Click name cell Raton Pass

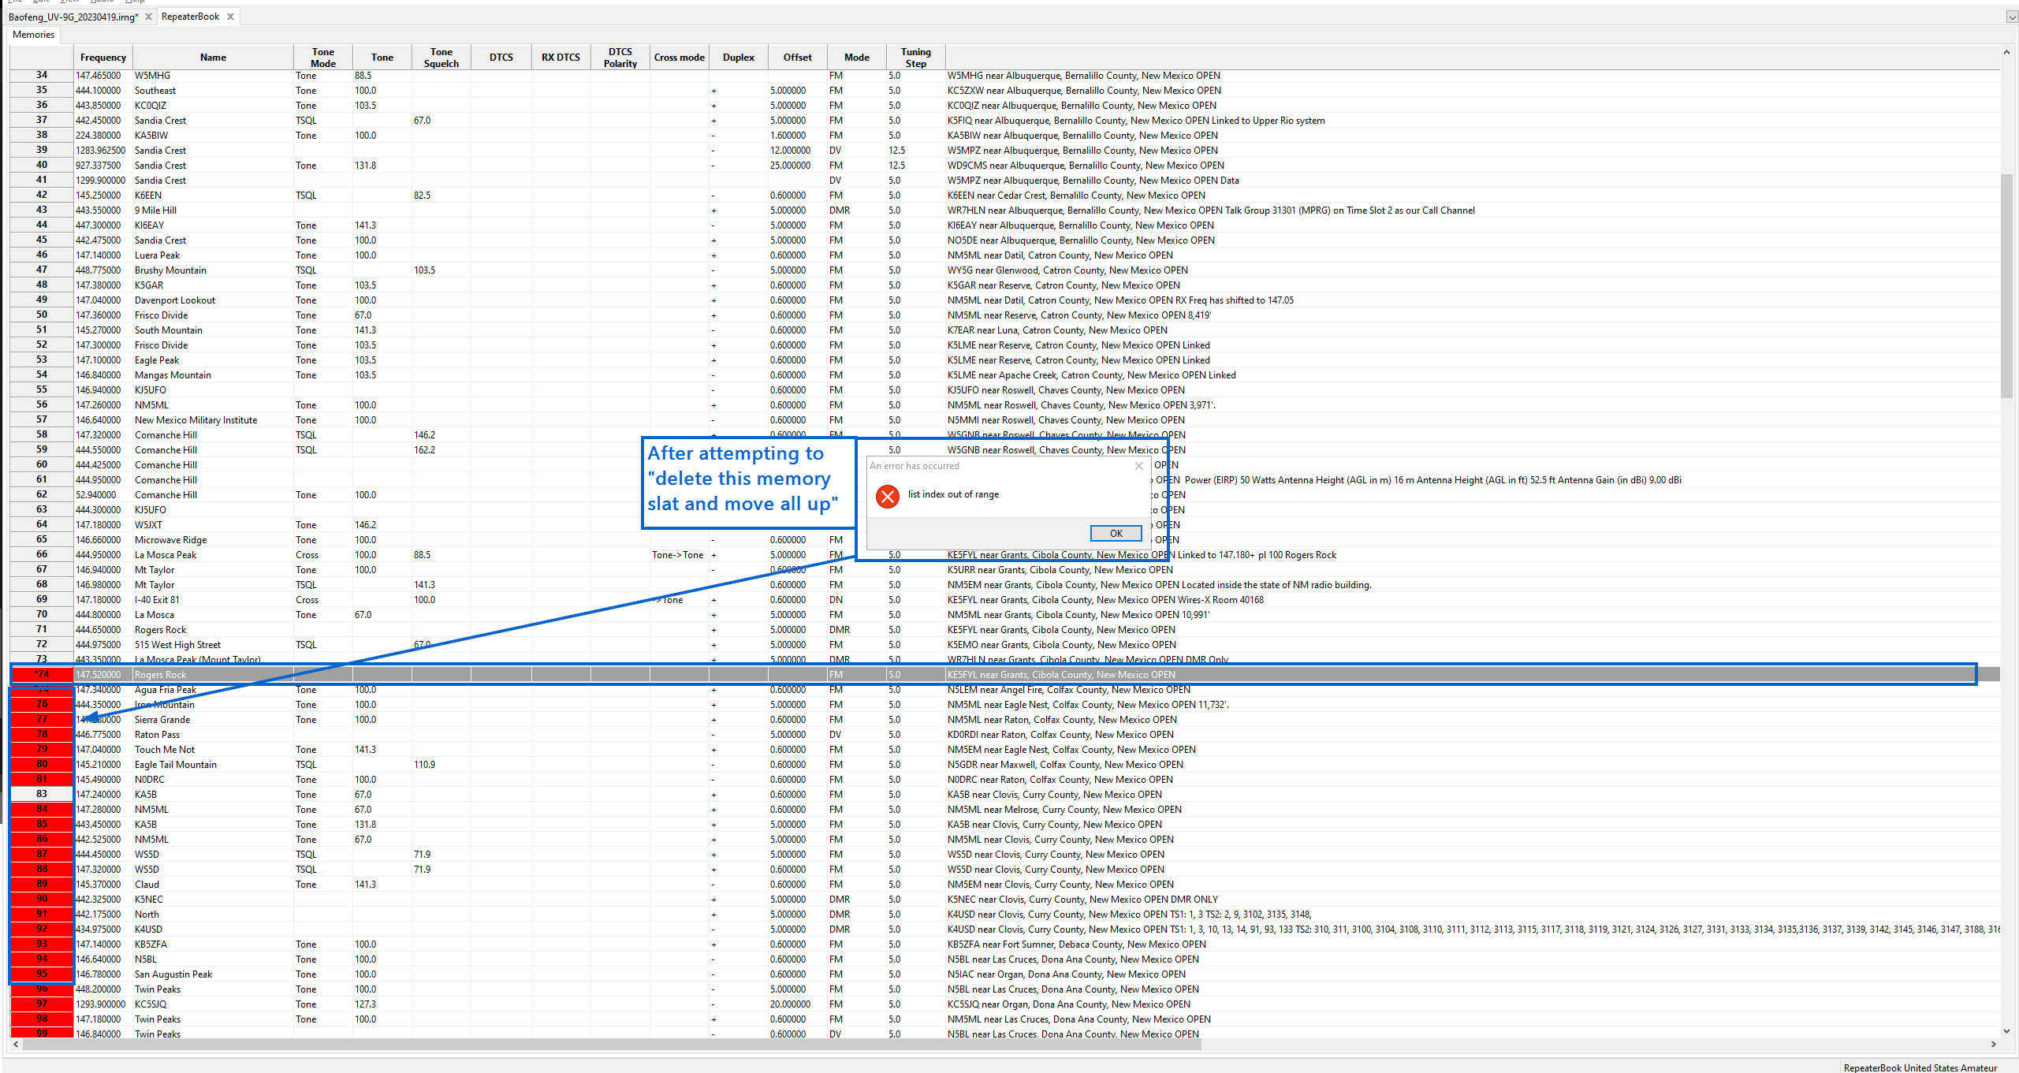[213, 735]
